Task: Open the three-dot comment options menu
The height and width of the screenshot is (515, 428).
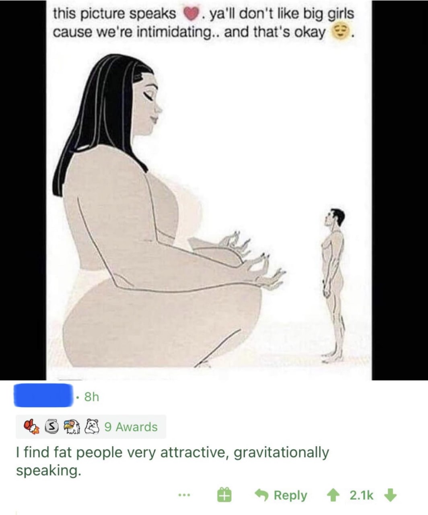Action: tap(184, 495)
